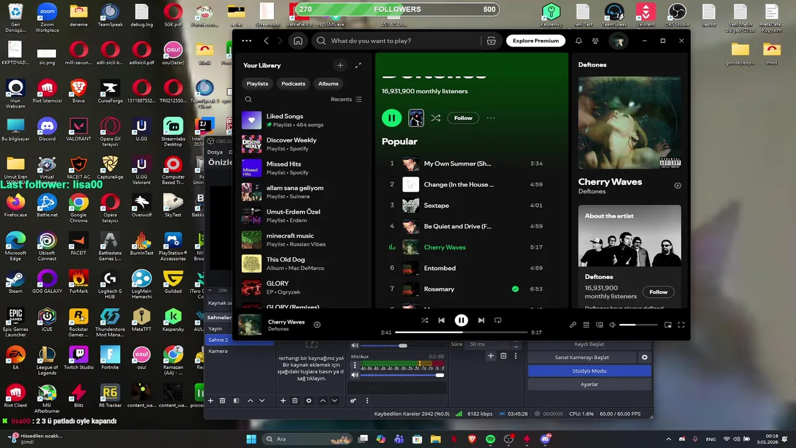Screen dimensions: 796x448
Task: Follow Deftones in About the artist card
Action: click(659, 292)
